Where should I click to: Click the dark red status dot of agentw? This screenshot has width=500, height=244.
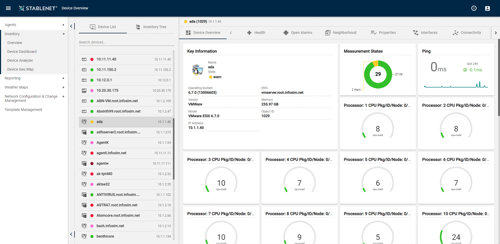92,164
